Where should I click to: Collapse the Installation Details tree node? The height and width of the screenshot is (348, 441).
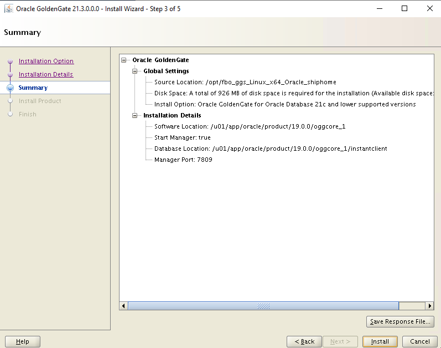pos(134,115)
